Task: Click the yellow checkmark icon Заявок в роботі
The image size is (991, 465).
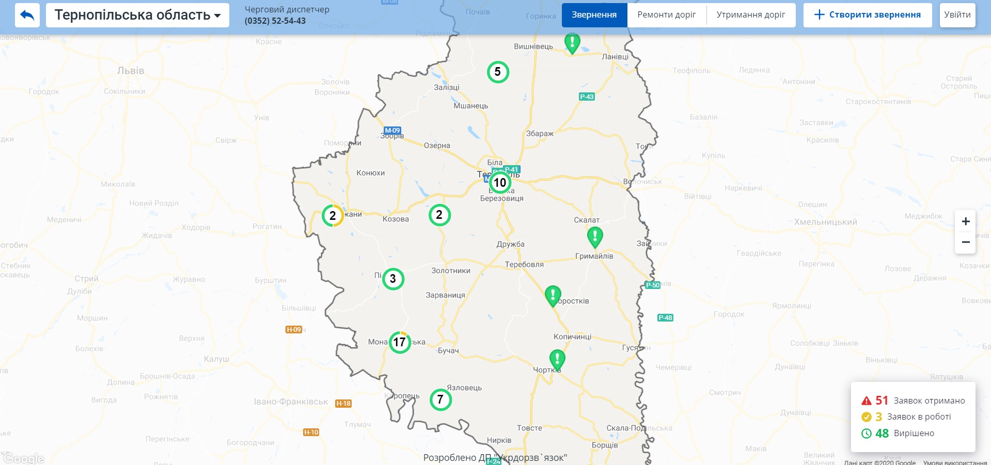Action: coord(867,417)
